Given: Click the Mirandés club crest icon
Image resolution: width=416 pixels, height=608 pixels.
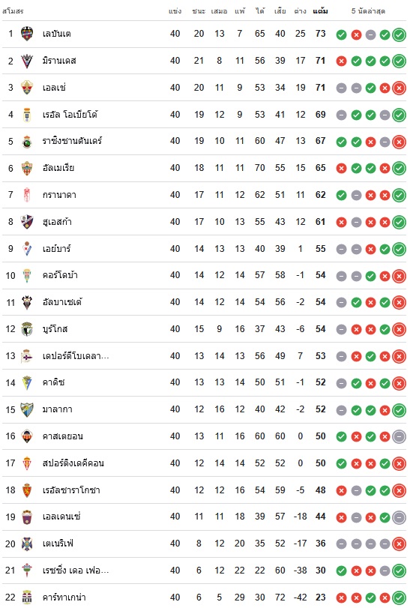Looking at the screenshot, I should 27,61.
